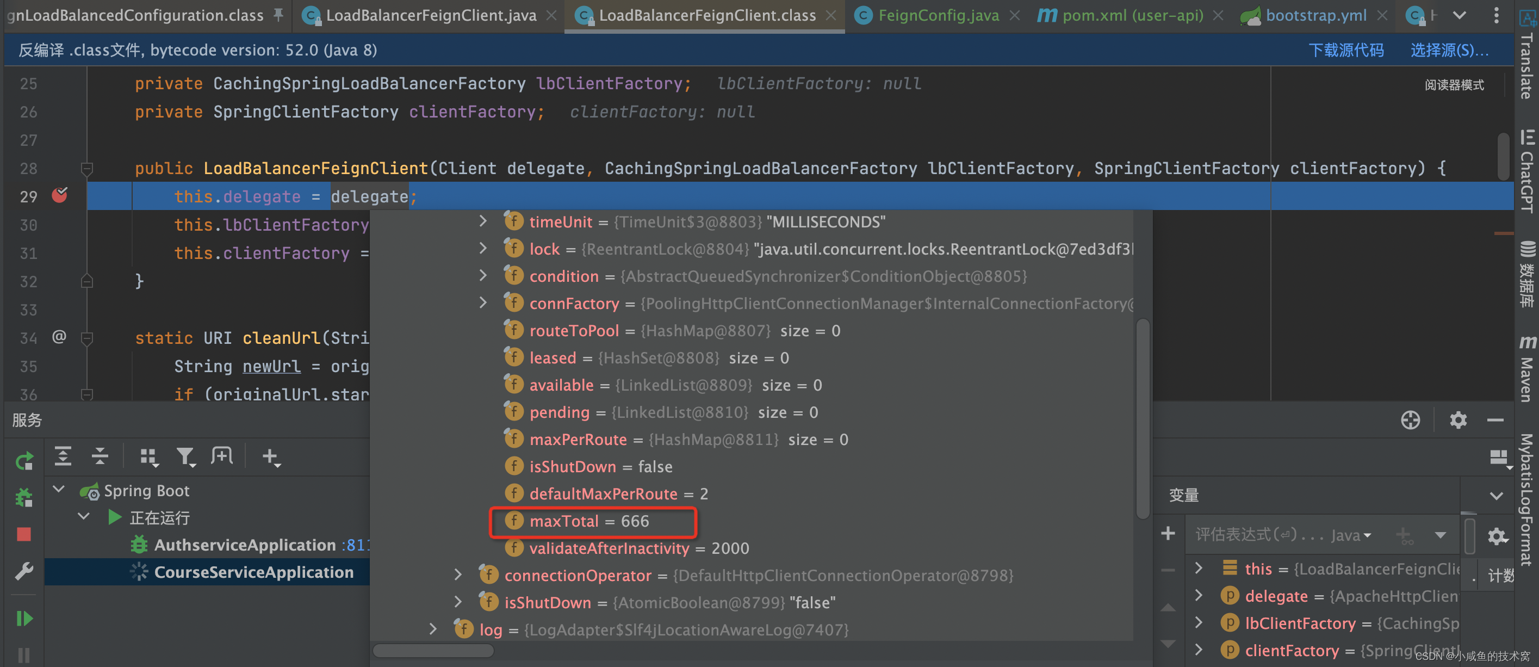1539x667 pixels.
Task: Click the 阅读器模式 reader mode label
Action: click(x=1454, y=85)
